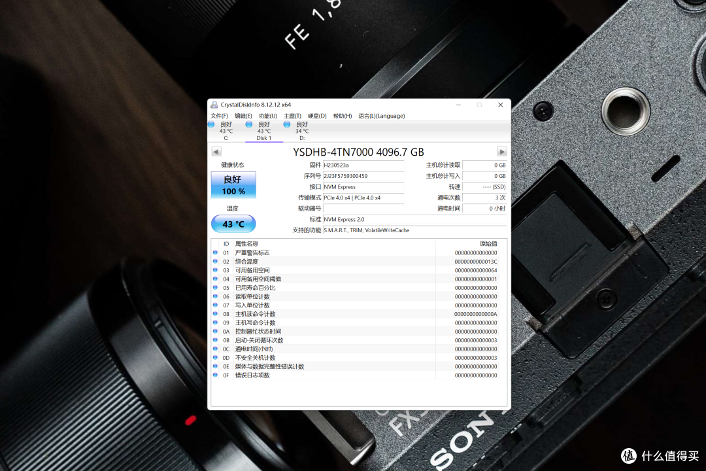Close the CrystalDiskInfo window
706x471 pixels.
point(500,105)
